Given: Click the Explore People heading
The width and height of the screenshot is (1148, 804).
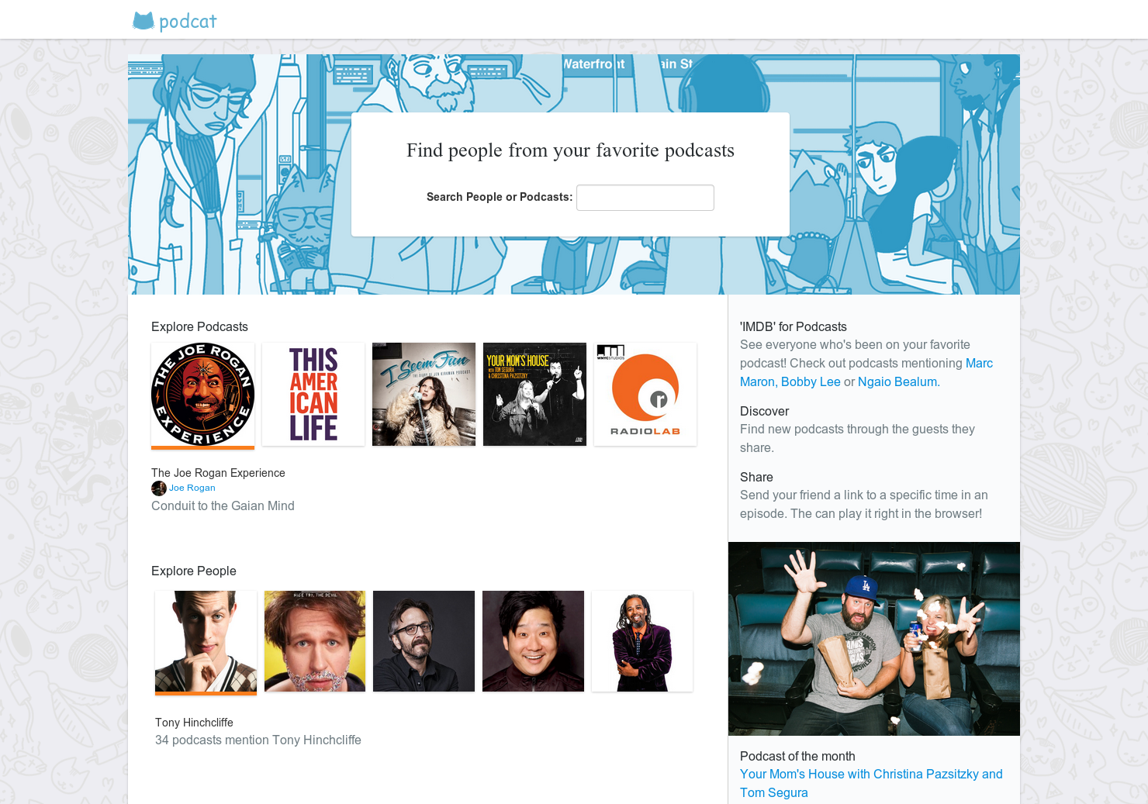Looking at the screenshot, I should pyautogui.click(x=194, y=571).
